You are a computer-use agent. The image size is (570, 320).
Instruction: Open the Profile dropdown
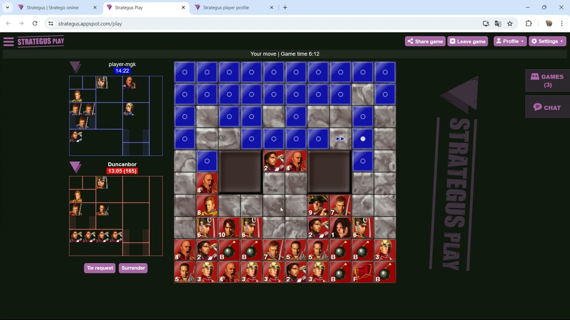(510, 41)
